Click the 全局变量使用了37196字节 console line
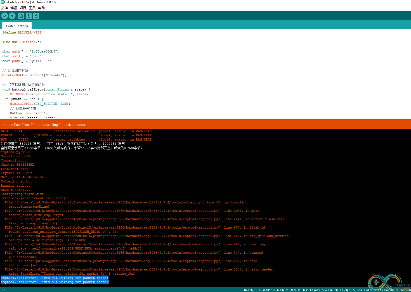 pyautogui.click(x=72, y=148)
